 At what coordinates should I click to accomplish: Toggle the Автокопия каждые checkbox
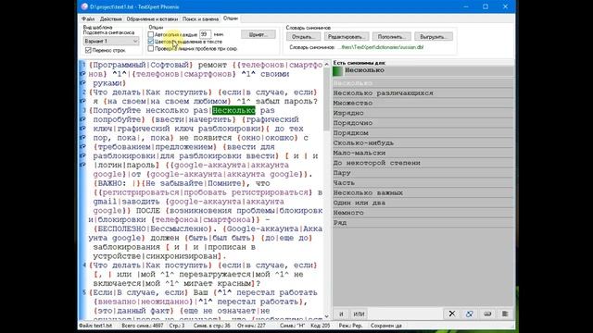click(x=150, y=34)
